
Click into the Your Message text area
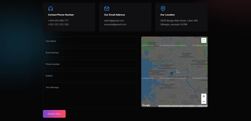click(90, 95)
